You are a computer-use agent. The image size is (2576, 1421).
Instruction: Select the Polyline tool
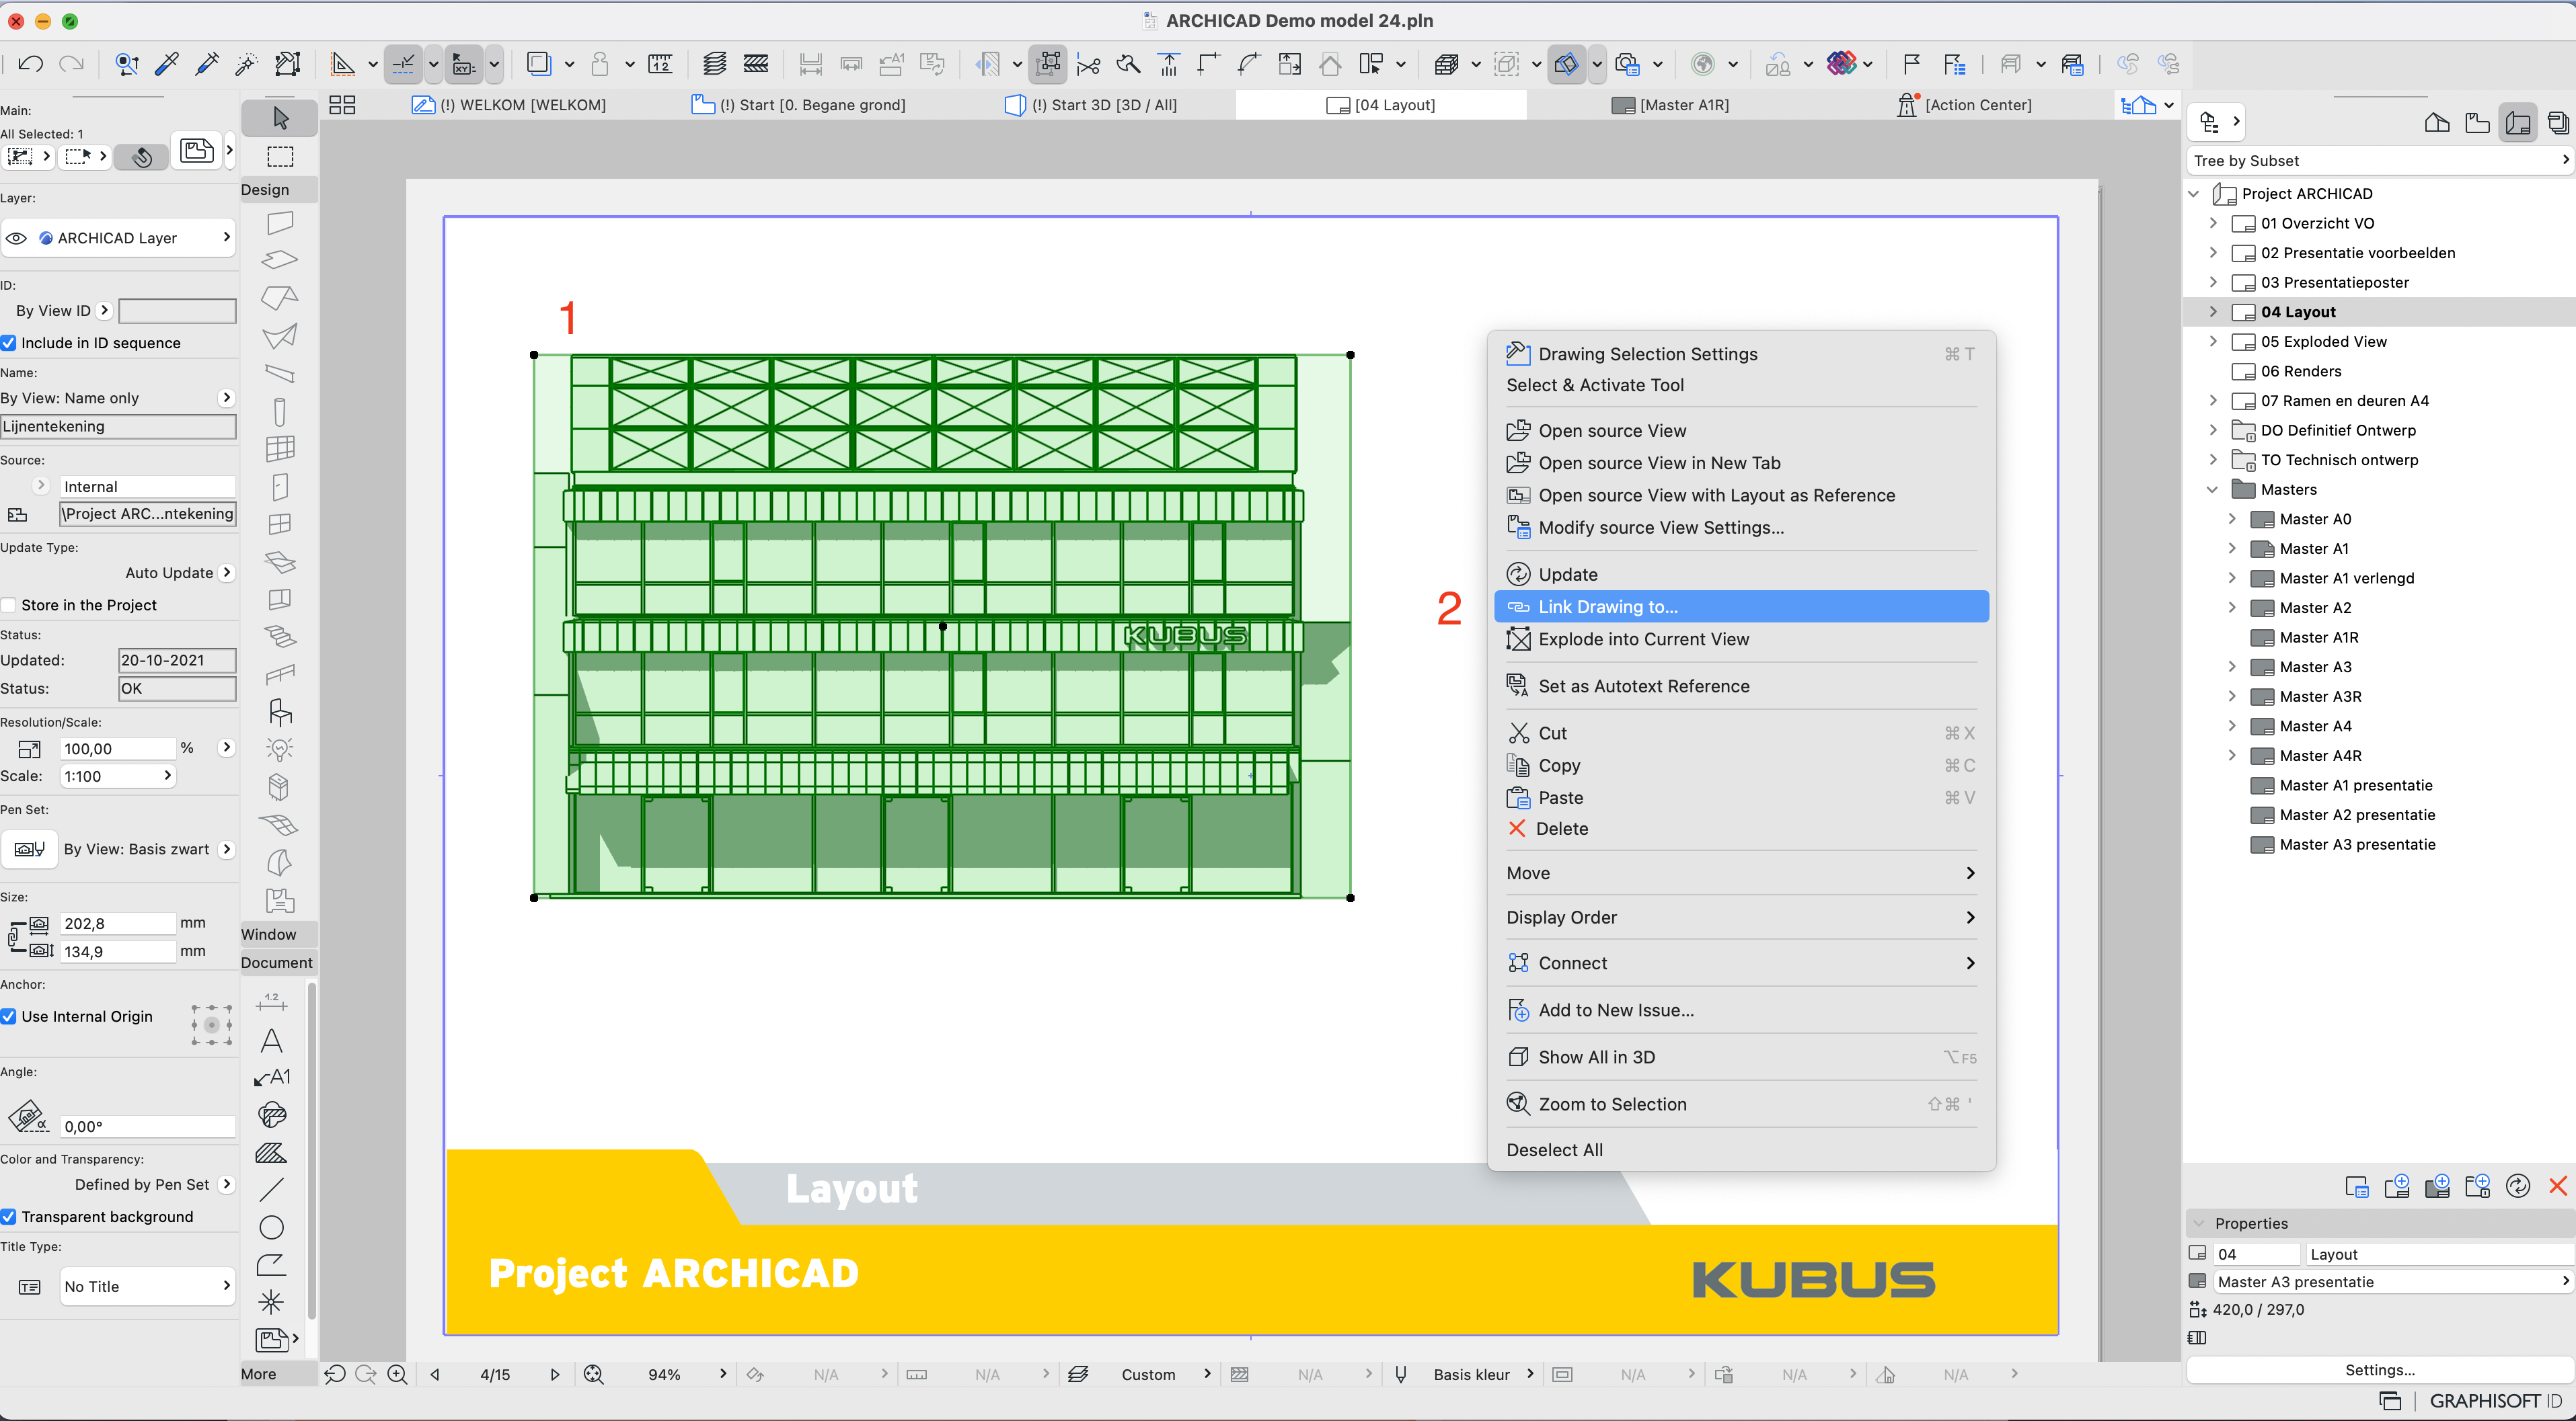(x=271, y=1264)
